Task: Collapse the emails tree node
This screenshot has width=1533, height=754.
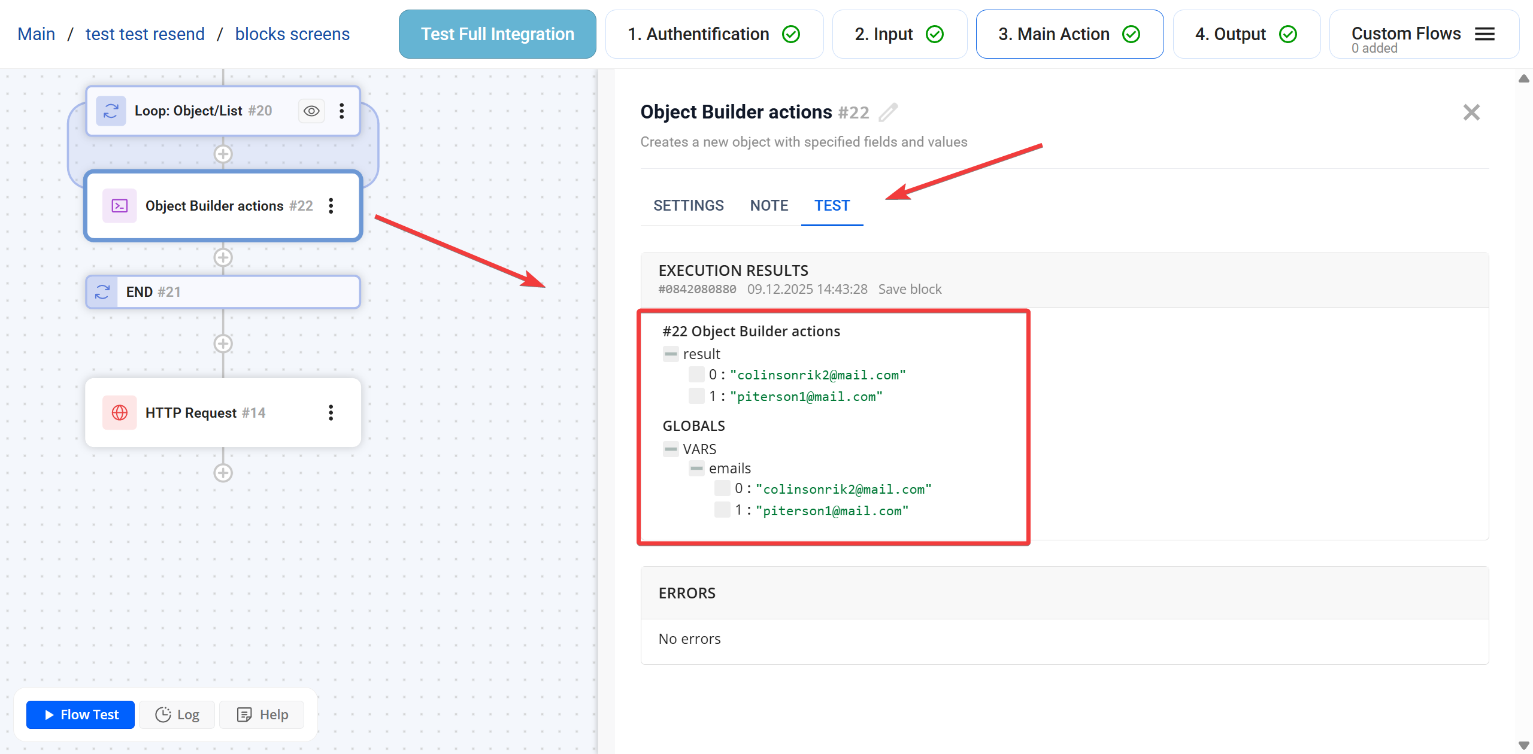Action: coord(696,468)
